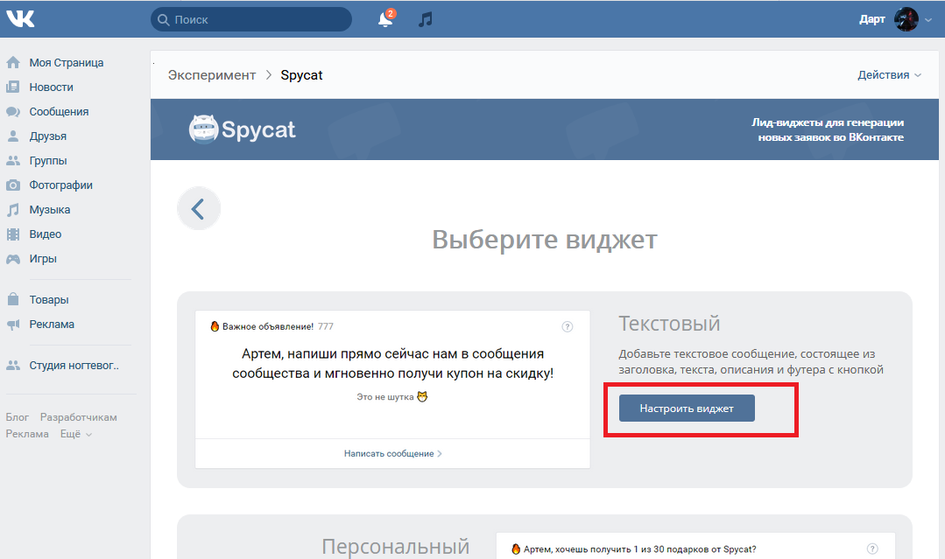This screenshot has width=945, height=559.
Task: Open the music player note icon
Action: click(426, 19)
